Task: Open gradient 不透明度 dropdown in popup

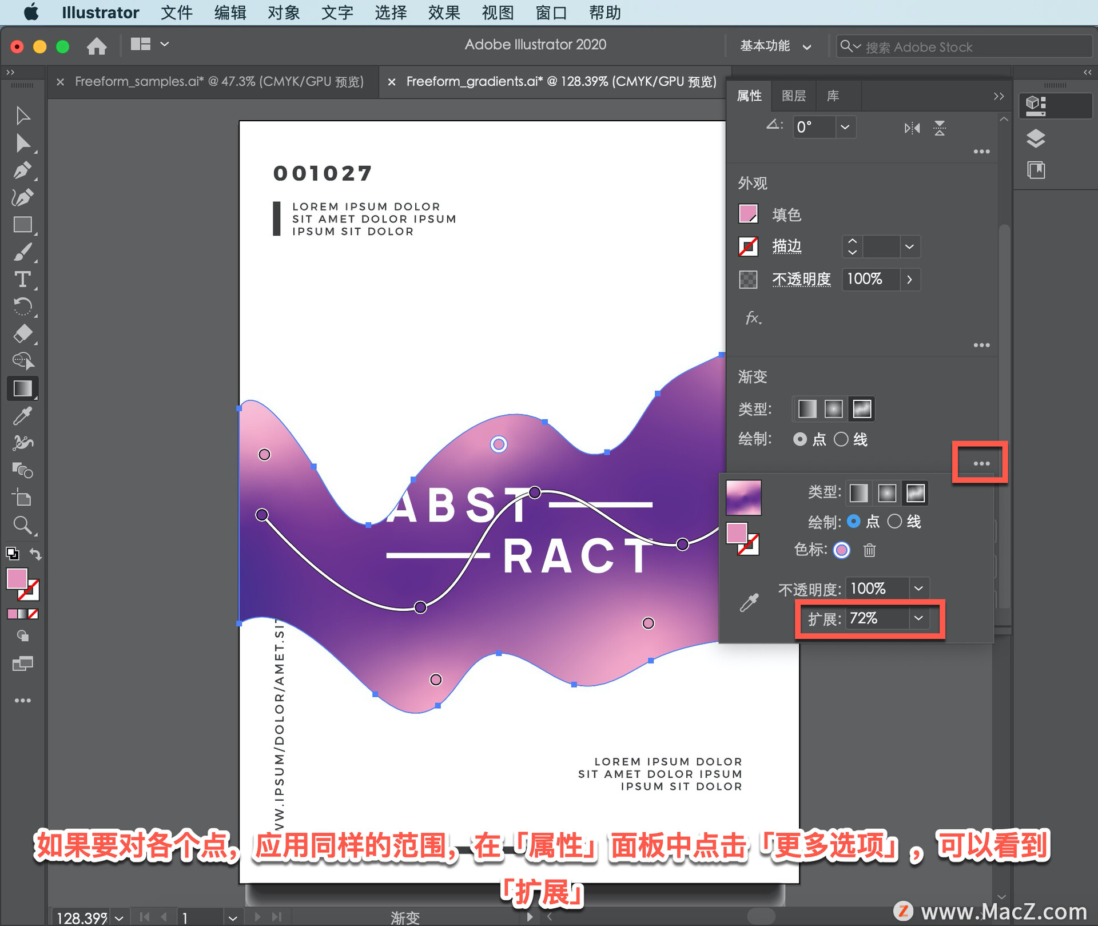Action: click(918, 589)
